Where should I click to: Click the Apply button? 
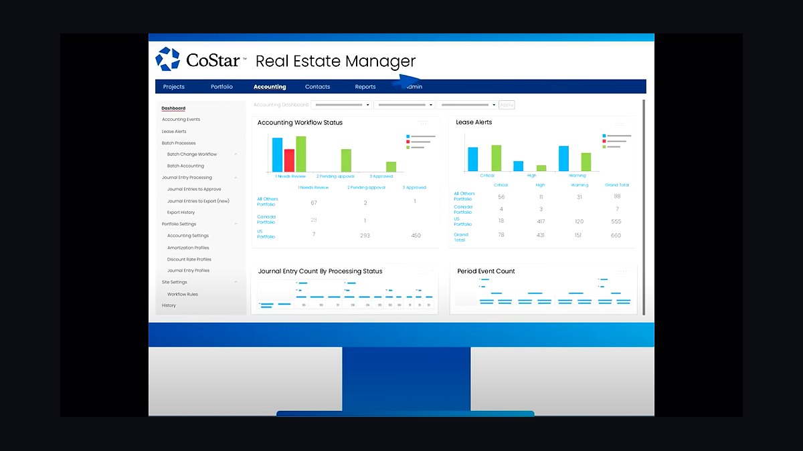pyautogui.click(x=507, y=105)
